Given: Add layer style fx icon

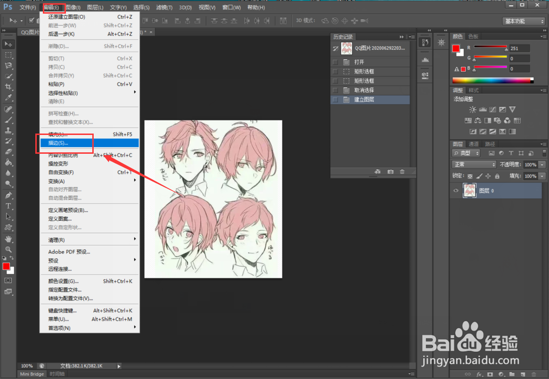Looking at the screenshot, I should click(x=480, y=374).
